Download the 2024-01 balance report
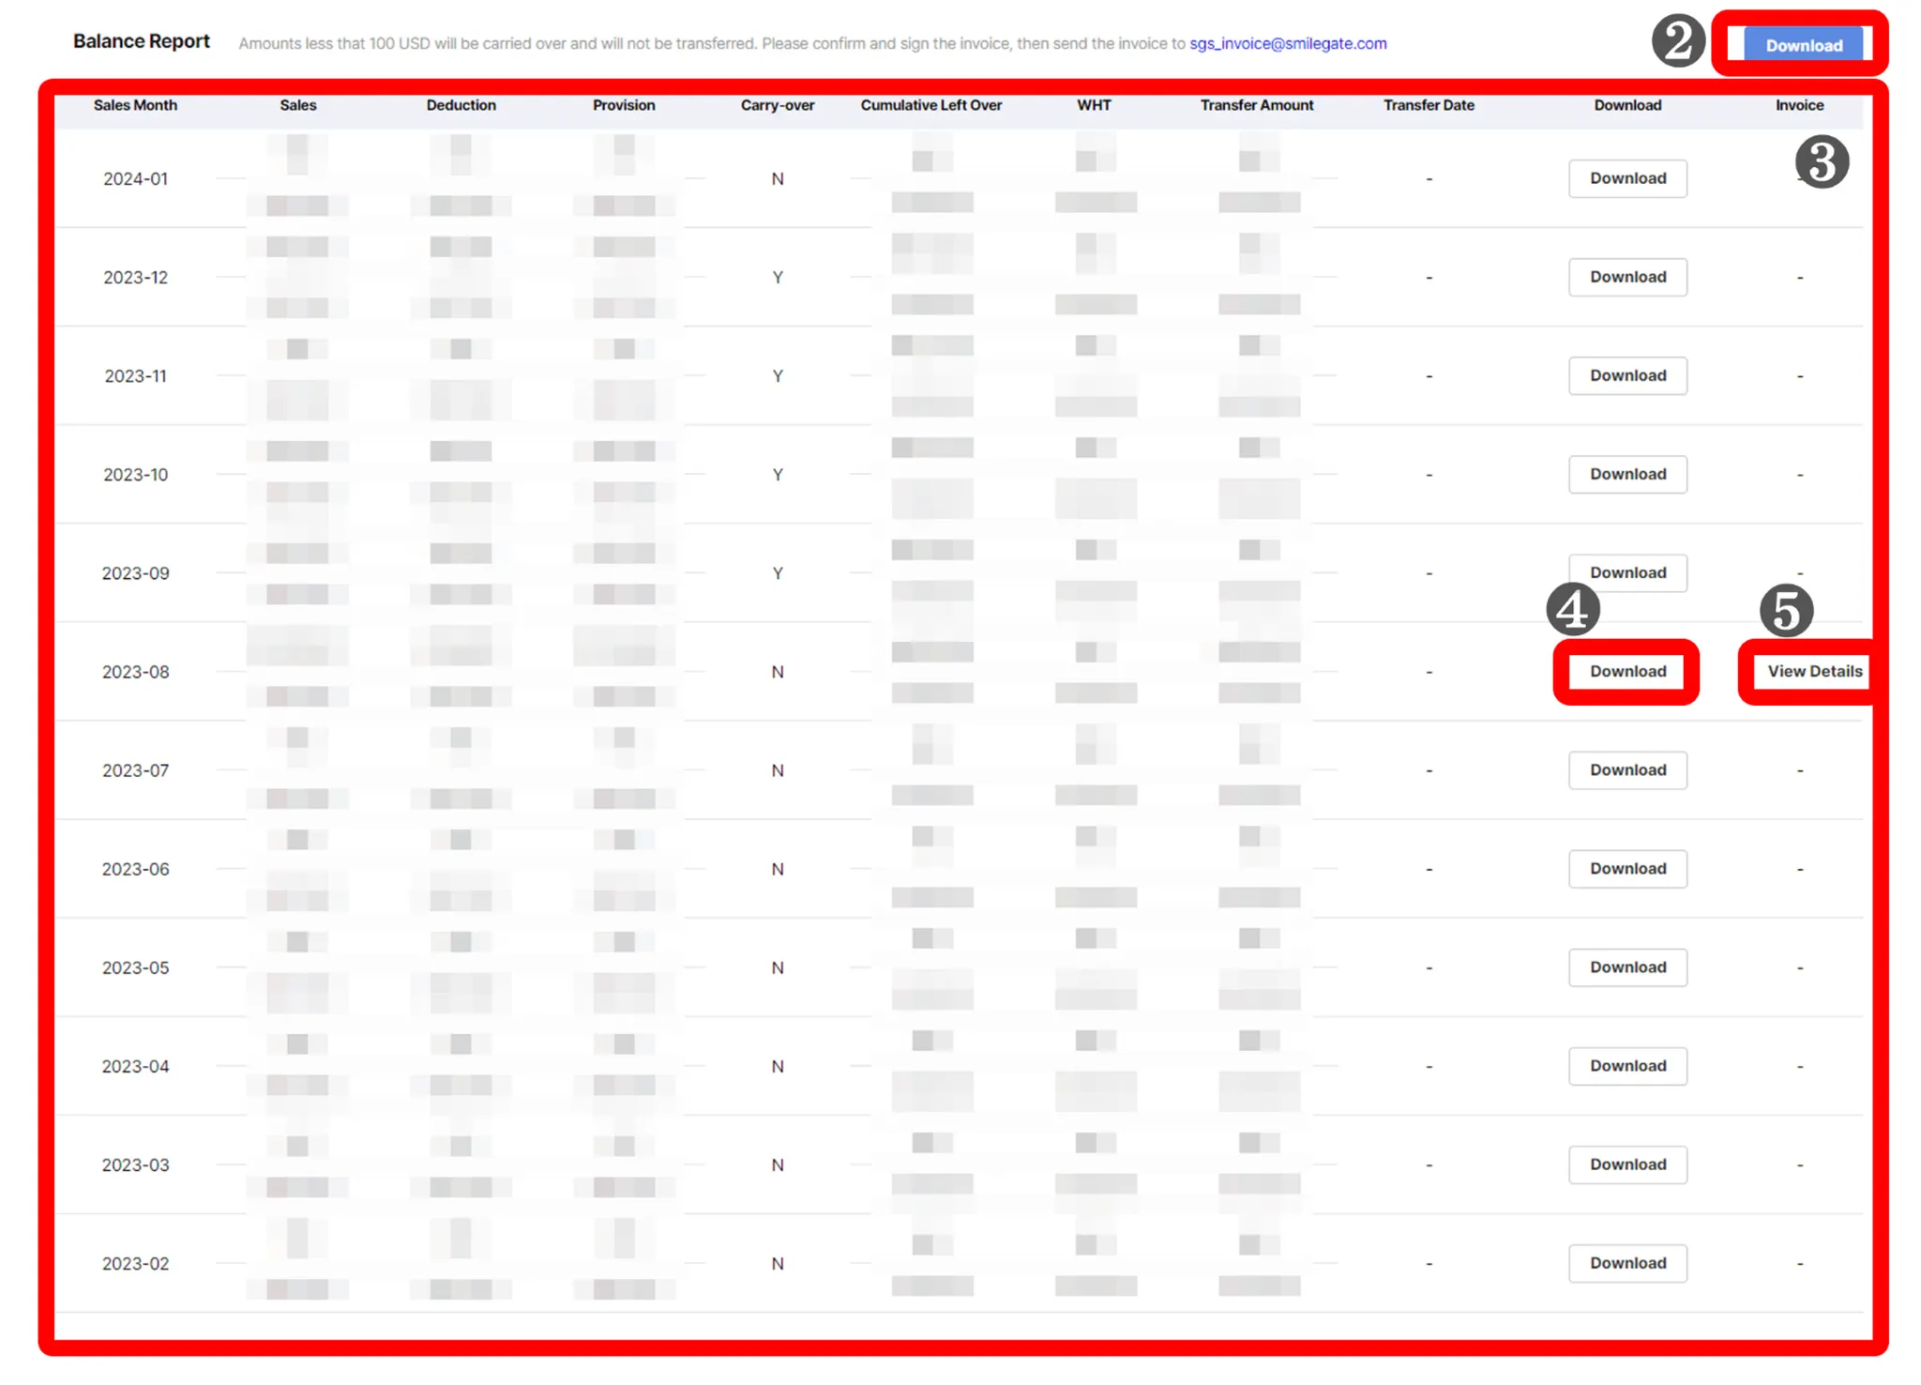 pyautogui.click(x=1627, y=178)
